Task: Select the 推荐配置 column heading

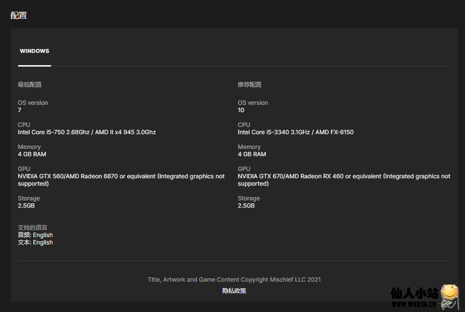Action: coord(250,85)
